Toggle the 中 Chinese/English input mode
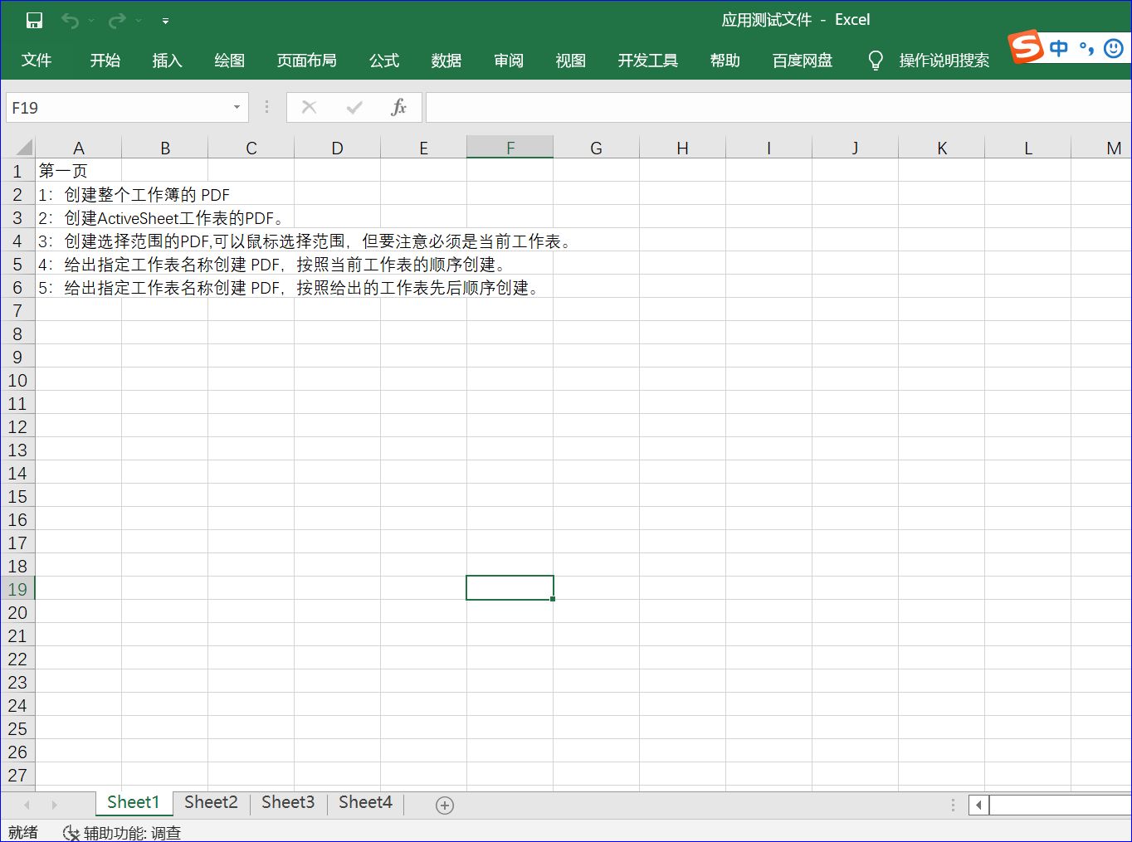Screen dimensions: 1132x842 click(1059, 48)
